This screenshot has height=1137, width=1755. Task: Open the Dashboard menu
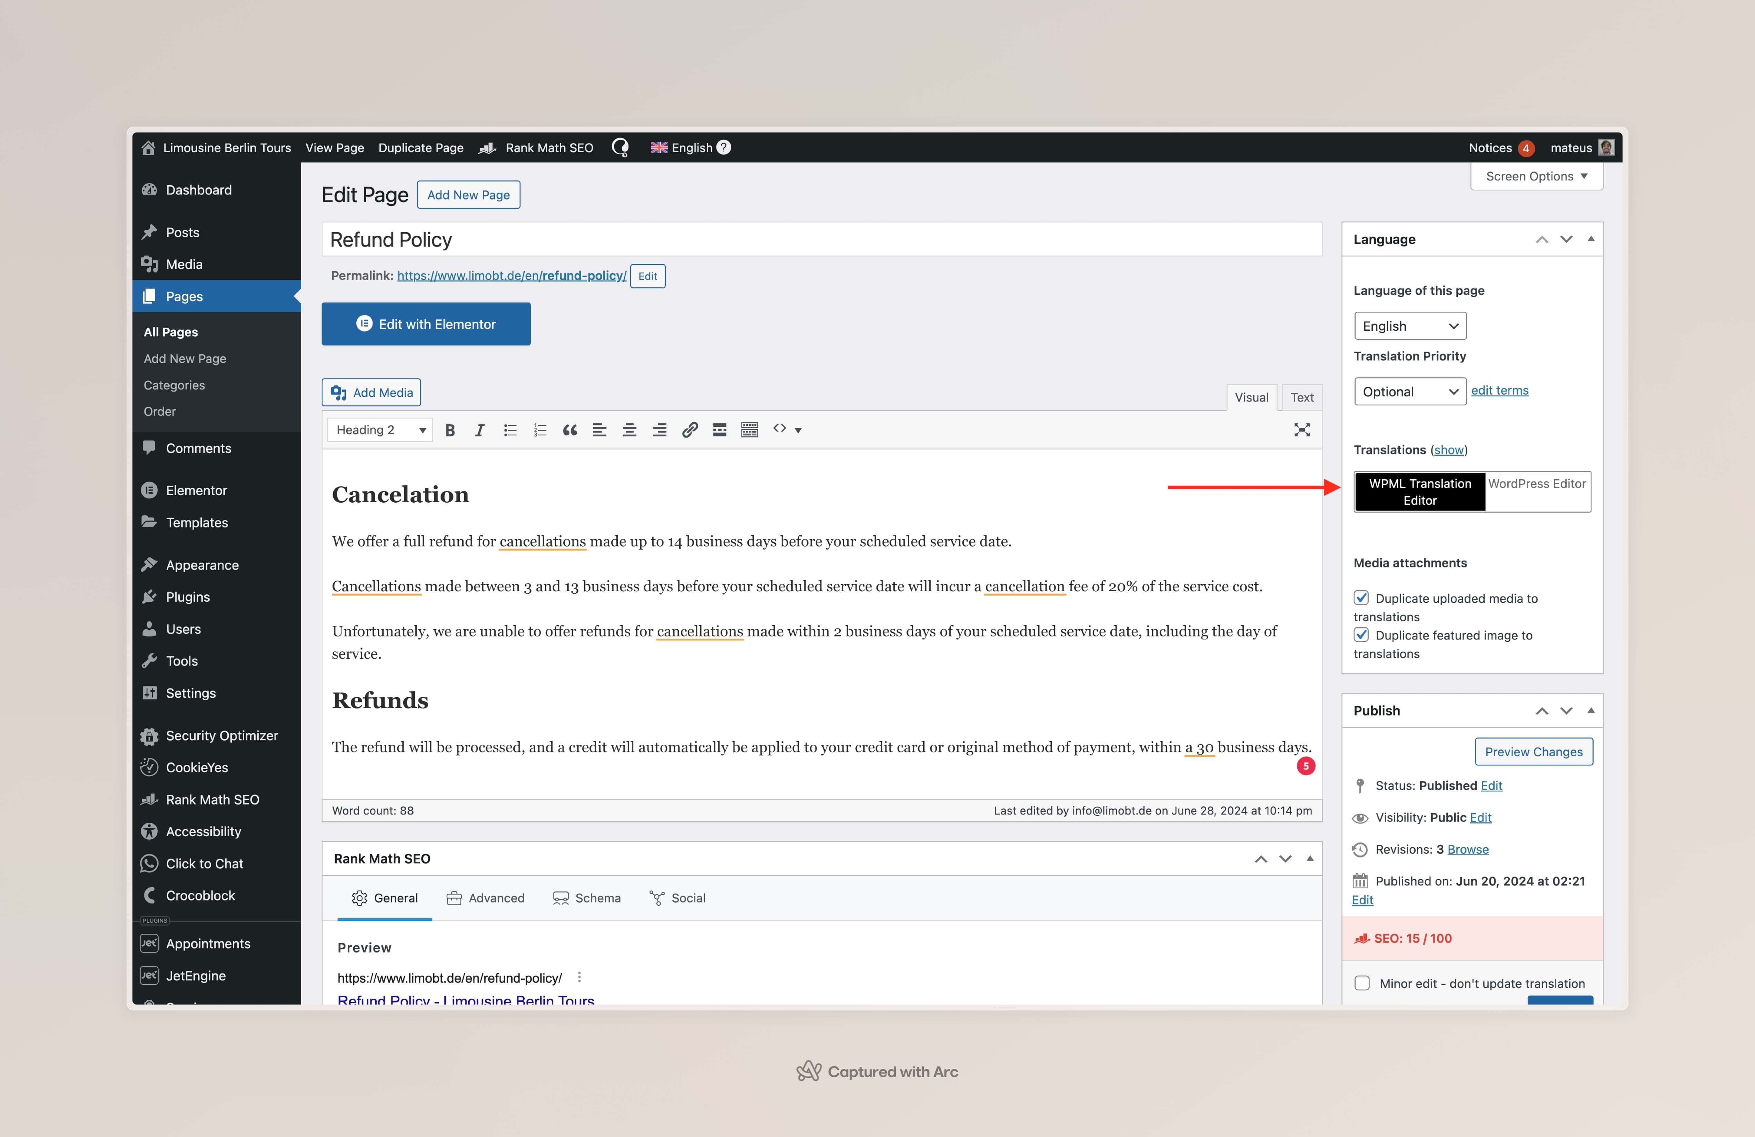pos(217,189)
